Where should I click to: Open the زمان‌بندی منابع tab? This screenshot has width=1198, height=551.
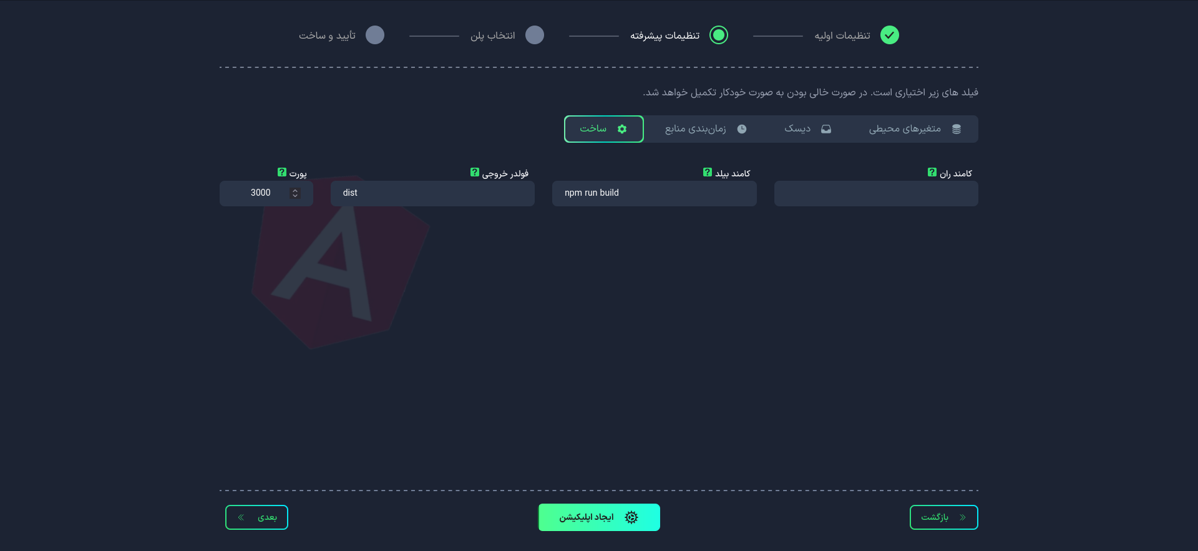(x=706, y=129)
